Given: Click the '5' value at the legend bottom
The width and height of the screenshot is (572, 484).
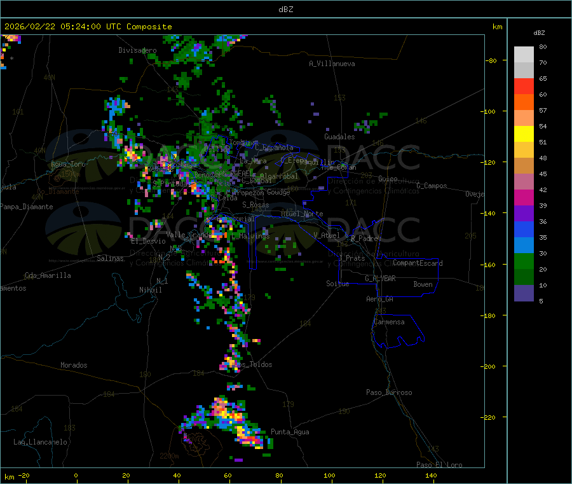Looking at the screenshot, I should (541, 301).
